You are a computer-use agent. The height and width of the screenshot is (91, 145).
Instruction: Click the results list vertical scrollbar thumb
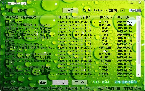pyautogui.click(x=138, y=42)
